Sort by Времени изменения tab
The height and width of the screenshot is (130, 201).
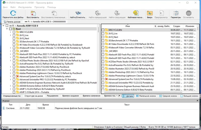tap(91, 96)
